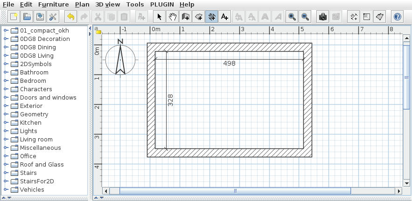Expand the Roof and Glass category
The image size is (412, 201).
coord(6,165)
